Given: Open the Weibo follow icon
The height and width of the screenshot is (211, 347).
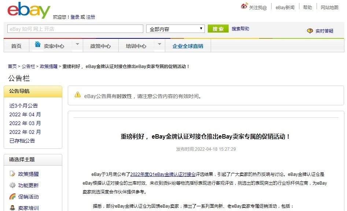Looking at the screenshot, I should (244, 6).
